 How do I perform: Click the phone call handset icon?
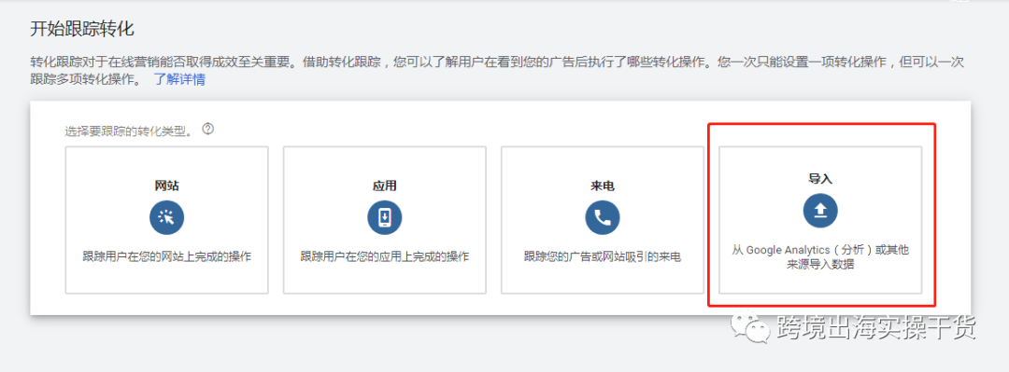click(x=603, y=218)
